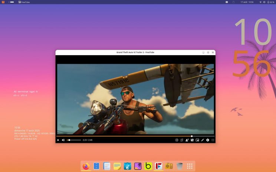This screenshot has width=276, height=172.
Task: Open the blue file manager in dock
Action: 96,166
